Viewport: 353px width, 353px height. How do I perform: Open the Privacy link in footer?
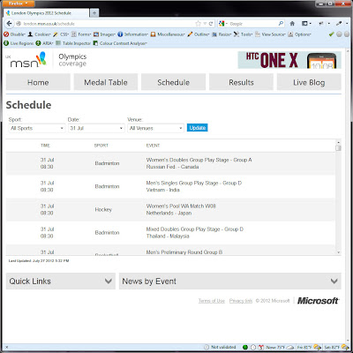point(241,301)
